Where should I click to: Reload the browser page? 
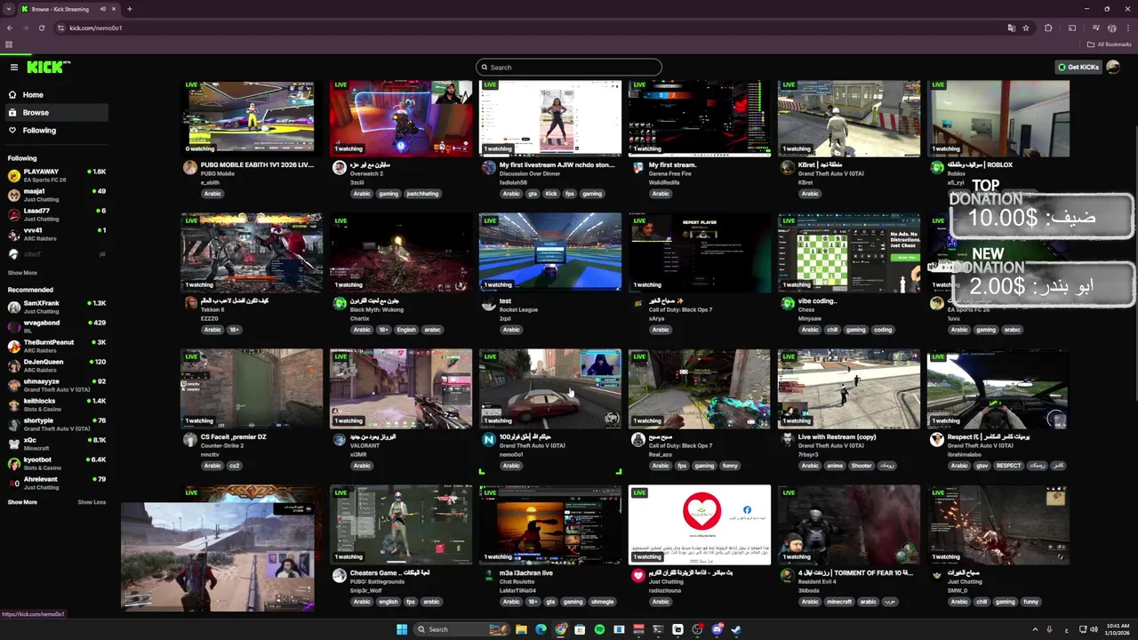pos(42,28)
